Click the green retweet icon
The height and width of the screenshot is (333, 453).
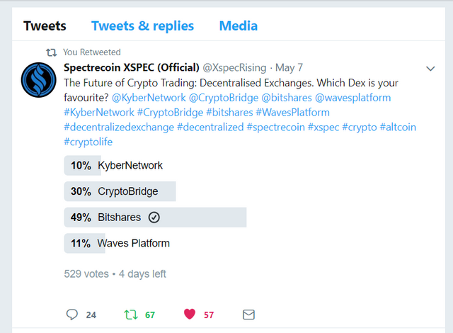[x=131, y=315]
